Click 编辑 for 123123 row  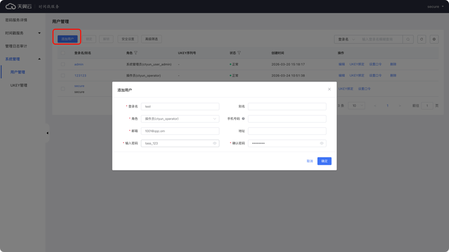341,75
